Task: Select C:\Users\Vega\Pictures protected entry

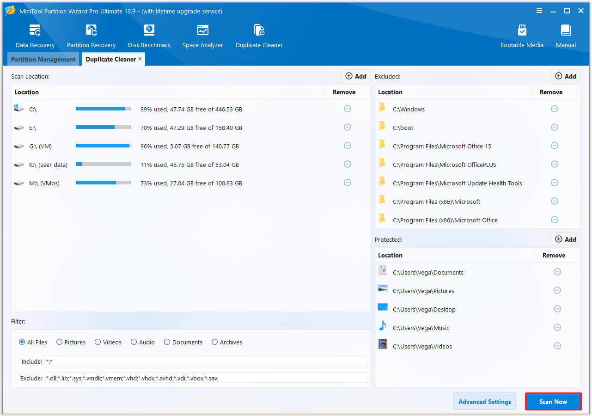Action: (x=478, y=291)
